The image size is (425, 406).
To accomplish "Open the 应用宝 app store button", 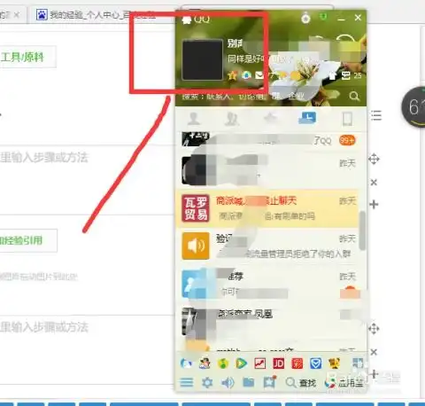I will pyautogui.click(x=344, y=383).
